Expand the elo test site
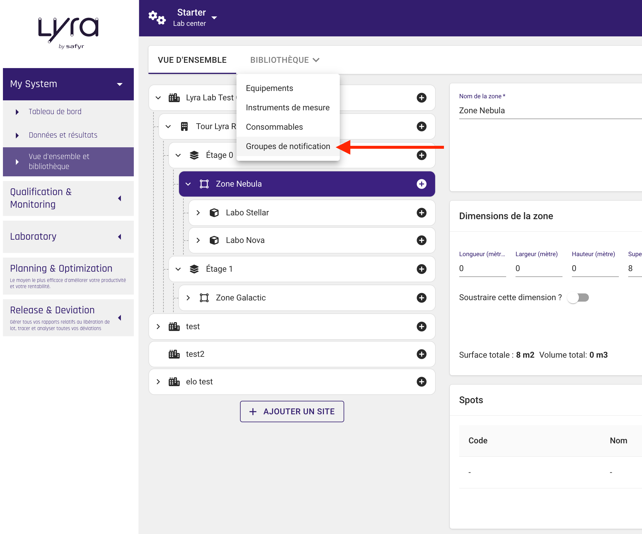Image resolution: width=642 pixels, height=534 pixels. [158, 381]
